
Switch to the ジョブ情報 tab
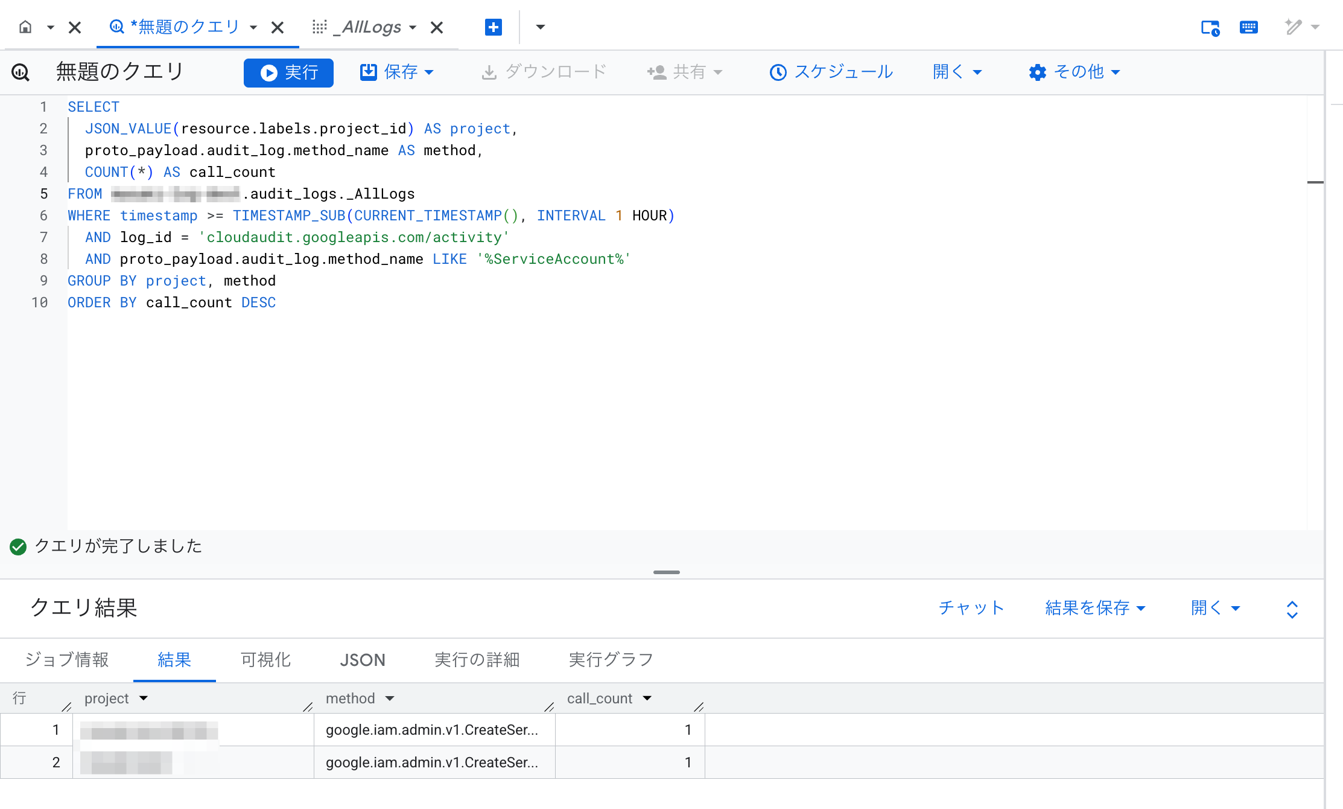click(x=67, y=659)
